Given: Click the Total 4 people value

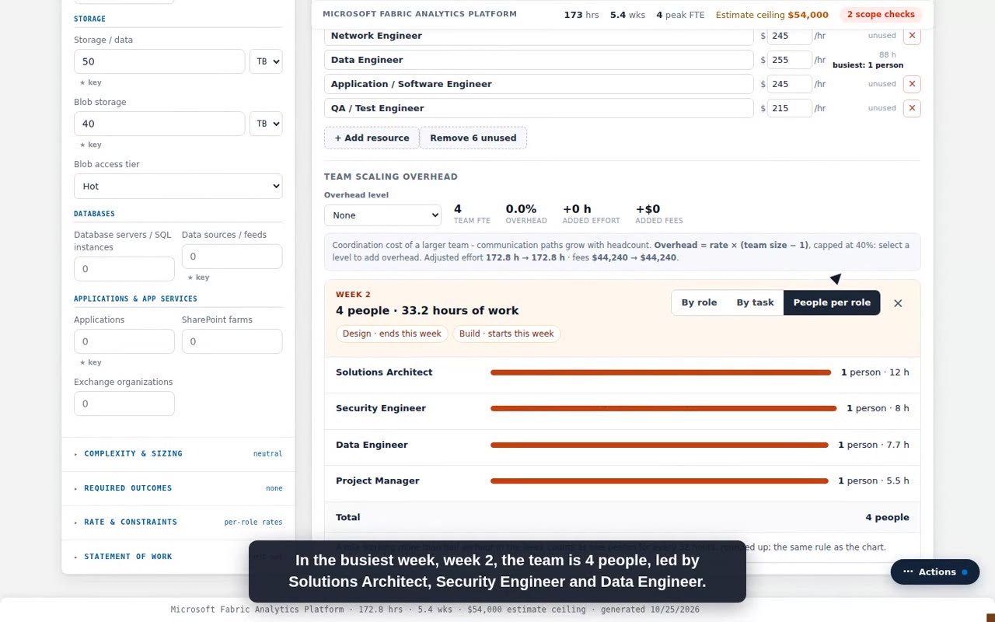Looking at the screenshot, I should click(x=887, y=517).
